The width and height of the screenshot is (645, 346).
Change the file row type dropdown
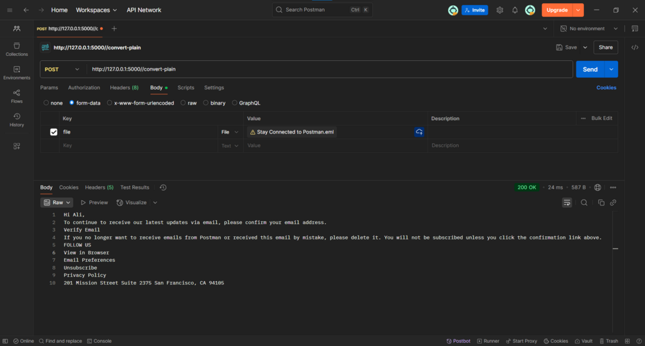coord(230,132)
